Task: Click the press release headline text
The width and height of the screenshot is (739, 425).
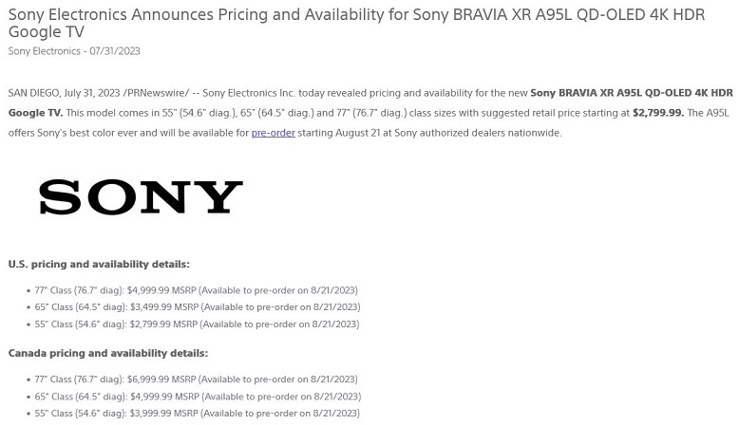Action: coord(356,23)
